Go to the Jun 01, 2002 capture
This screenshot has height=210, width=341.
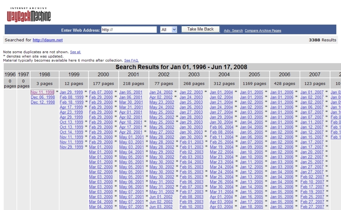click(161, 197)
